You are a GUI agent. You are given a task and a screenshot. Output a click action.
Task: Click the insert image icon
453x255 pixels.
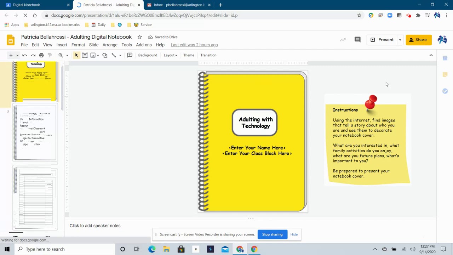pyautogui.click(x=93, y=55)
